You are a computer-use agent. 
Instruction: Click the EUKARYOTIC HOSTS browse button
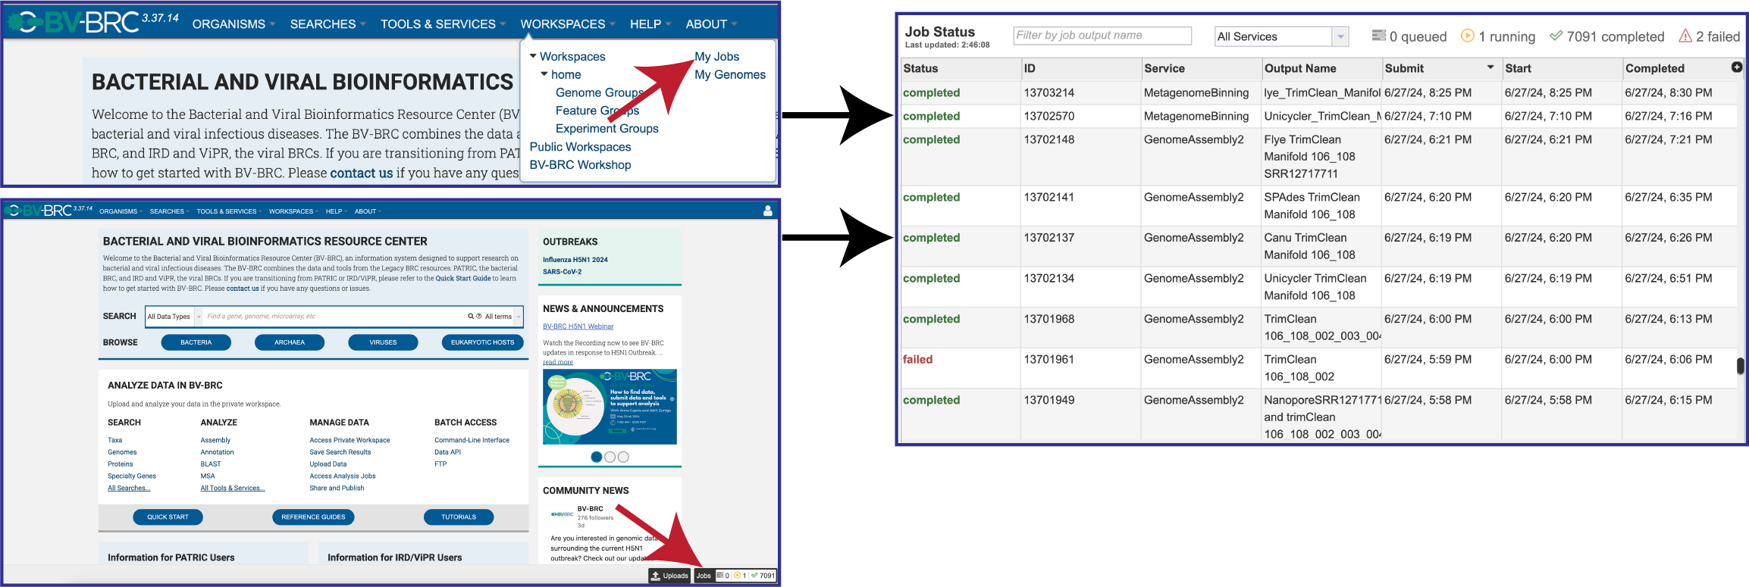[x=482, y=342]
